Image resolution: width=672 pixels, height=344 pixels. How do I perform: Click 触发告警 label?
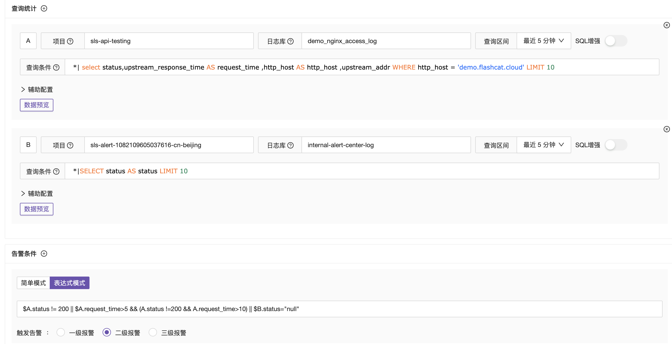pyautogui.click(x=29, y=333)
